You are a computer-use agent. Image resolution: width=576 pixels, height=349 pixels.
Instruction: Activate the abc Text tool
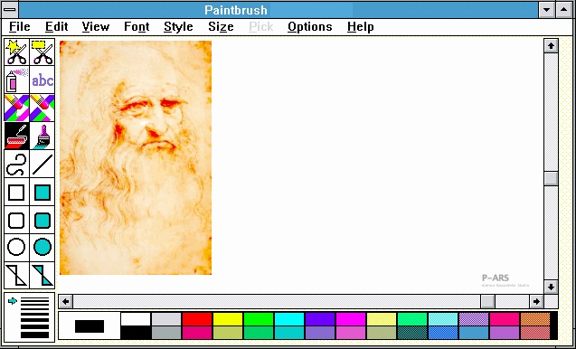(42, 80)
